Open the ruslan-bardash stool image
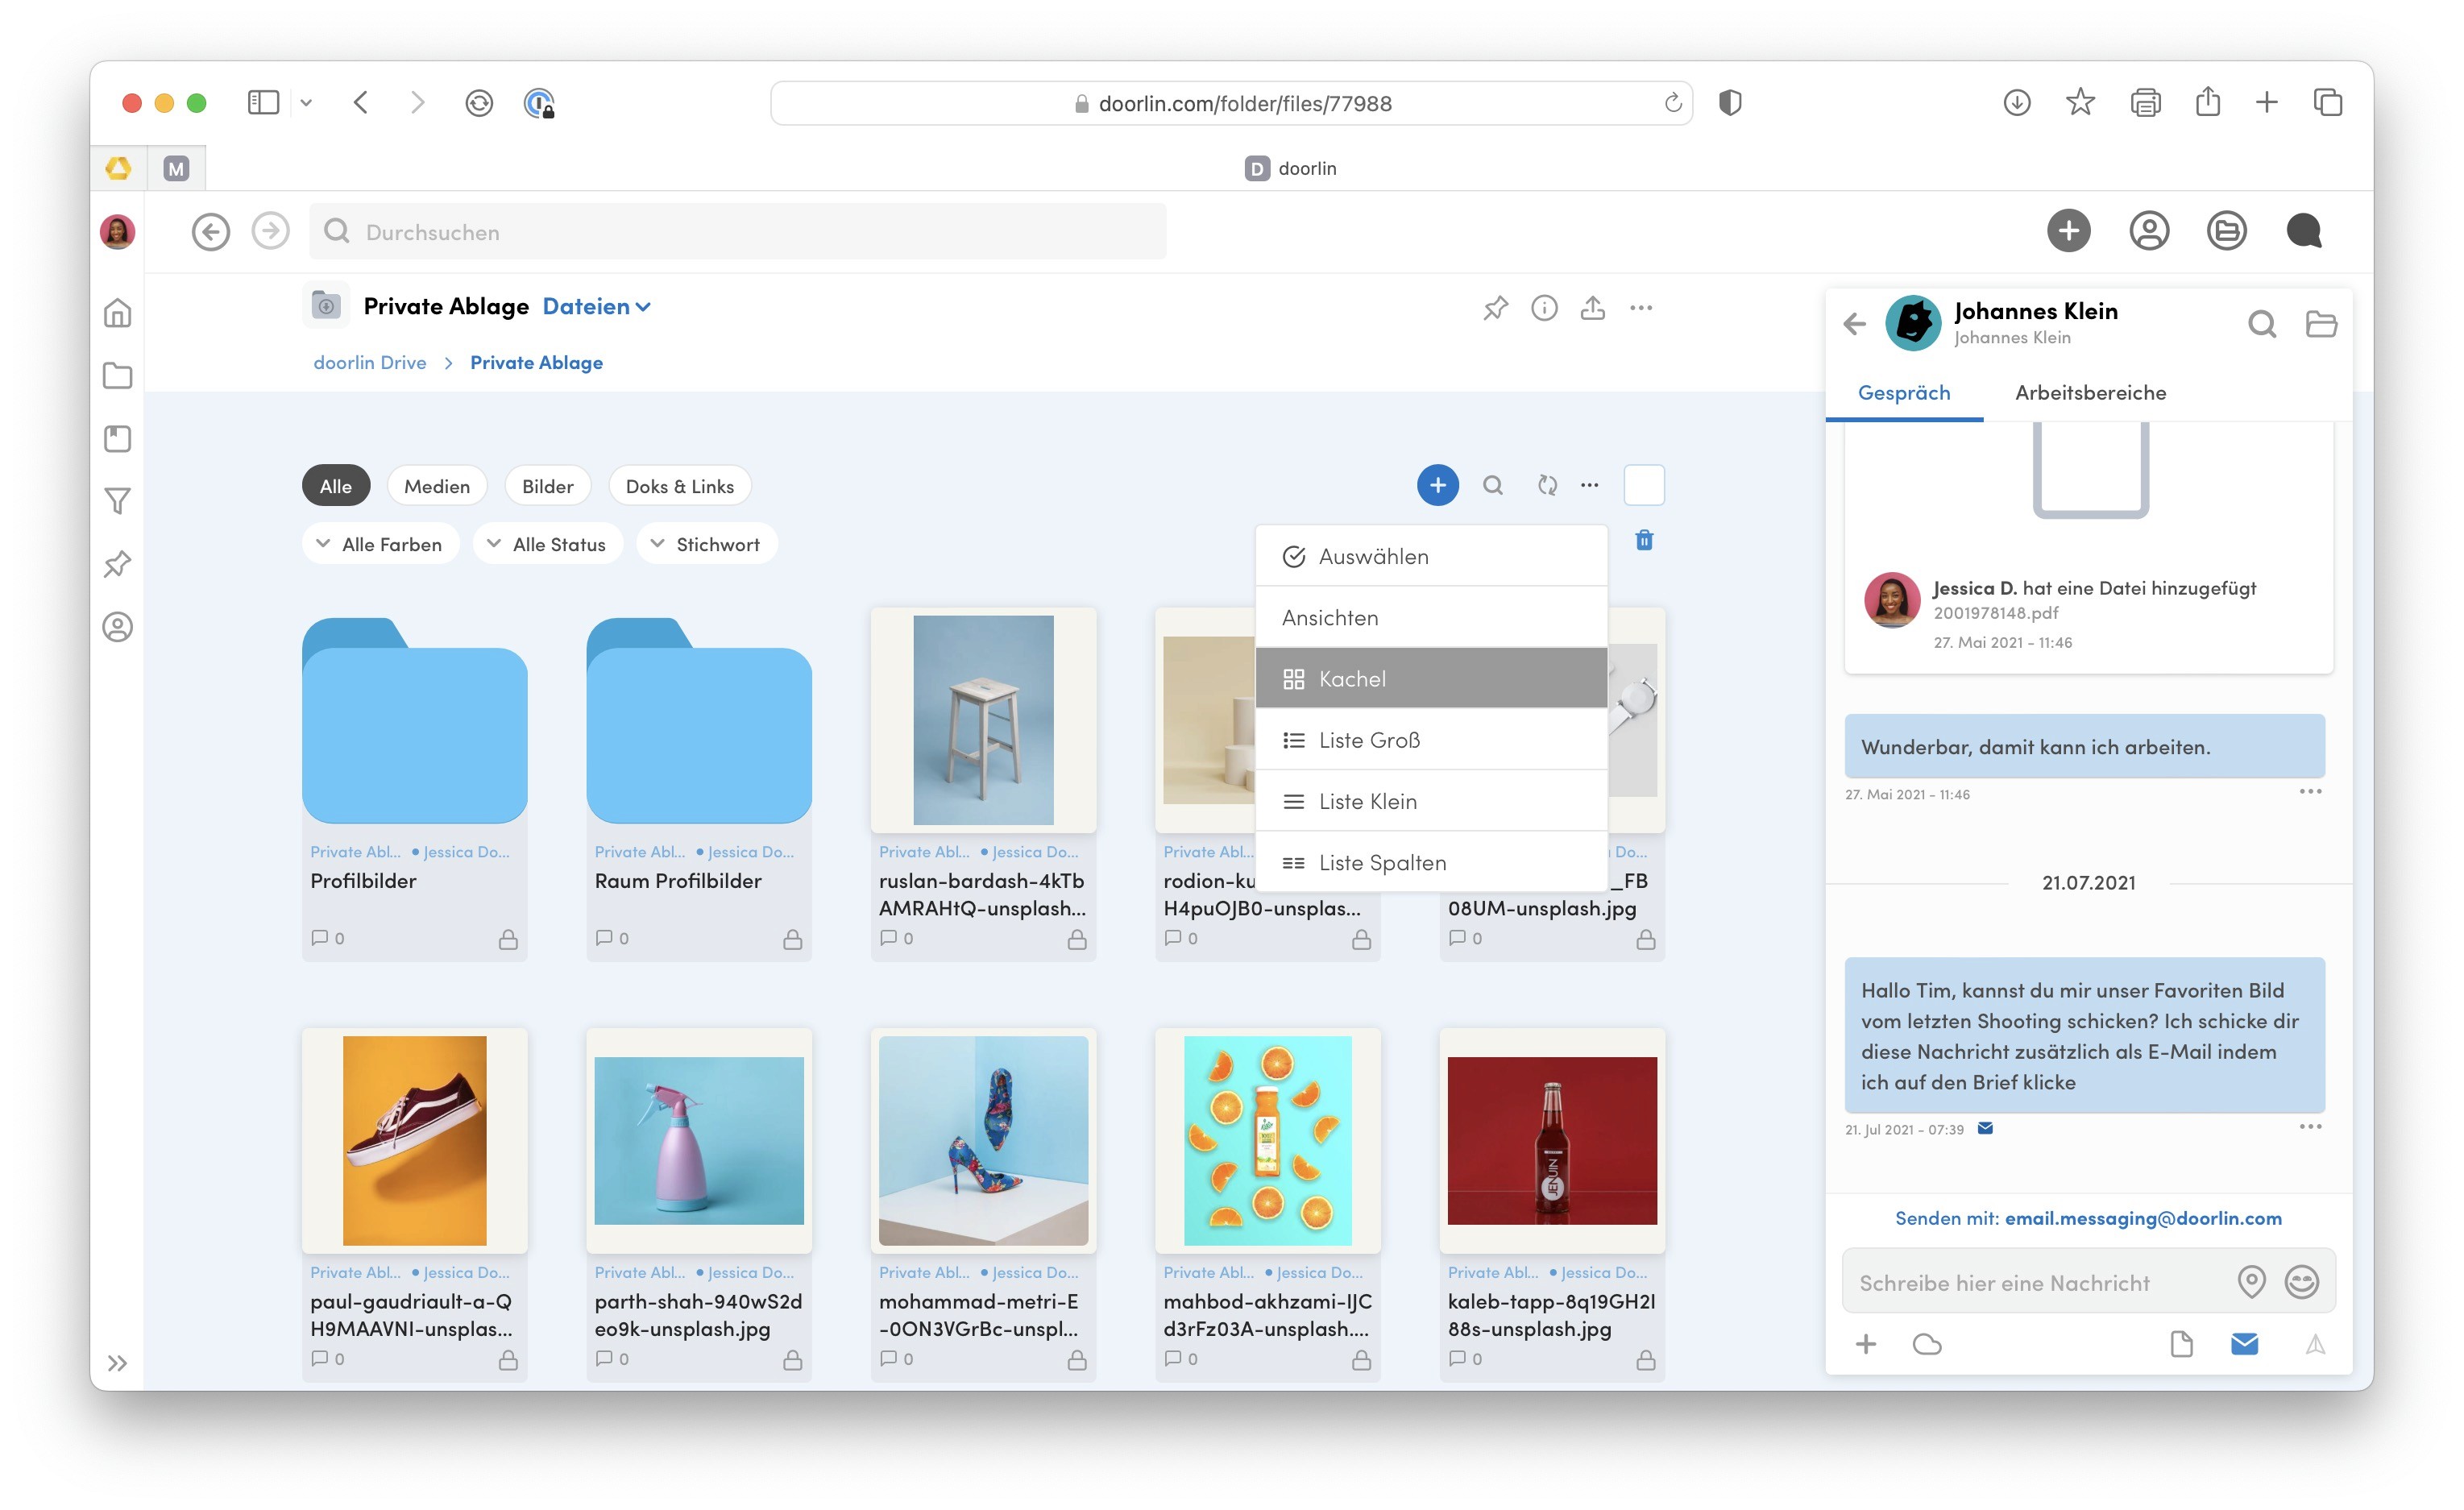 983,720
